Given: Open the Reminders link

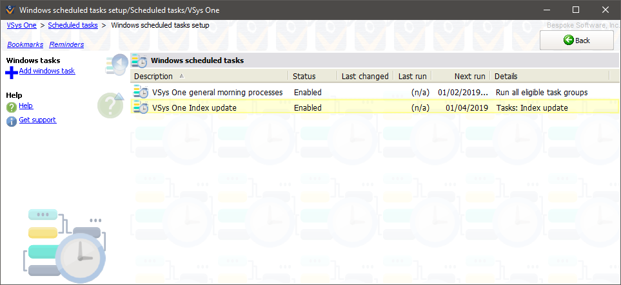Looking at the screenshot, I should (66, 45).
